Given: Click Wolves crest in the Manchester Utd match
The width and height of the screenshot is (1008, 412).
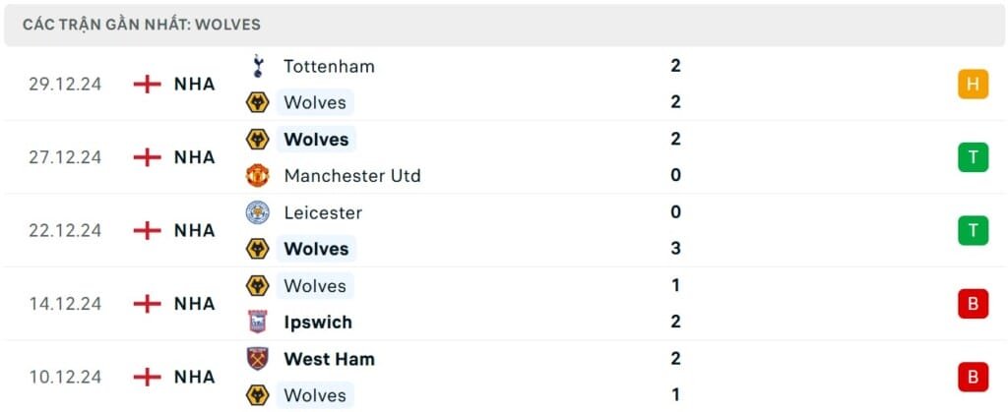Looking at the screenshot, I should point(257,140).
